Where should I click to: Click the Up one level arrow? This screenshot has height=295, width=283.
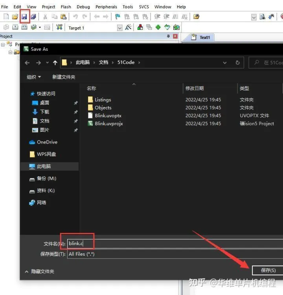(55, 63)
